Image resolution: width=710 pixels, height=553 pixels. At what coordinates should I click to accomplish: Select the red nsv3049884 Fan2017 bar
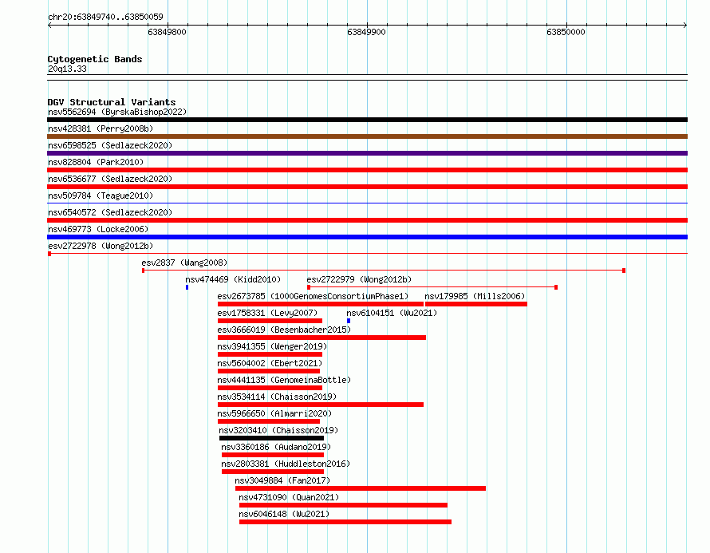361,488
